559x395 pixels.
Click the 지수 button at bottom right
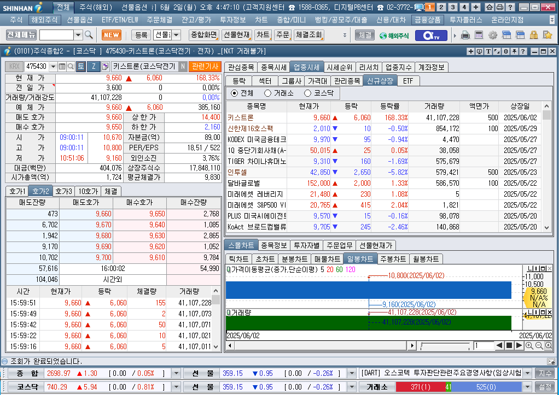point(545,373)
